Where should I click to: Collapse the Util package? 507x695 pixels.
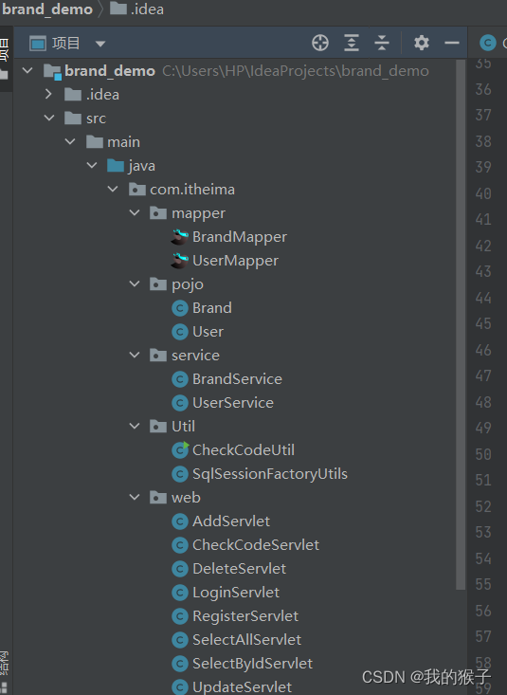[135, 426]
